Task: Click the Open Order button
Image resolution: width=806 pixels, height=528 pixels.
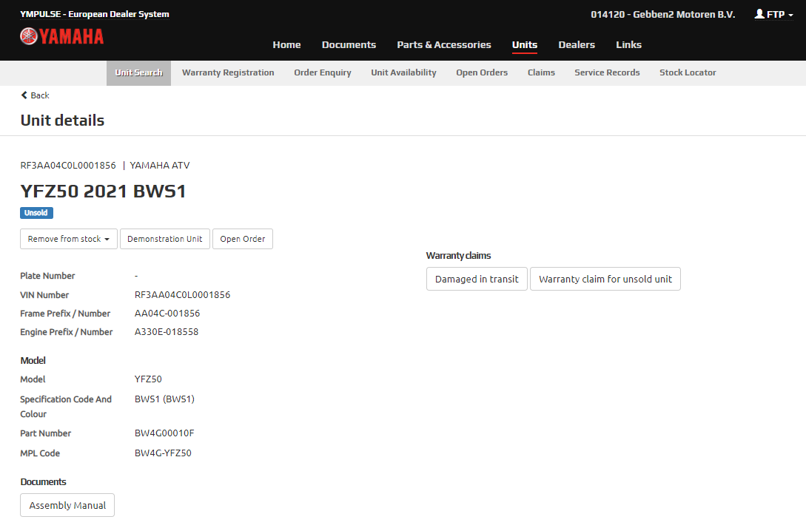Action: (x=243, y=239)
